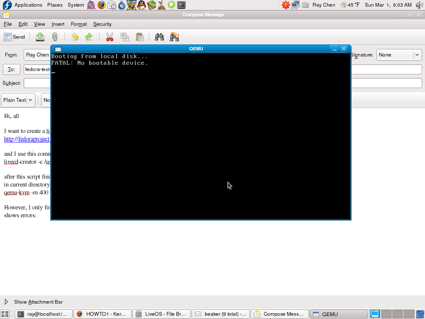Viewport: 425px width, 319px height.
Task: Copy using the two-pages toolbar icon
Action: [125, 37]
